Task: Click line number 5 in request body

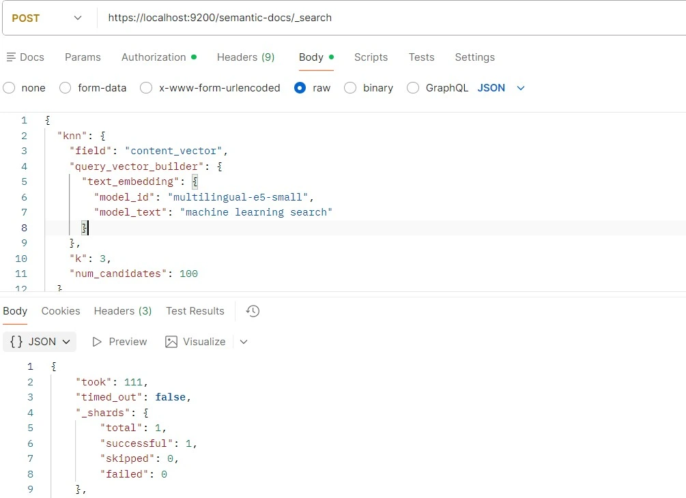Action: (x=24, y=181)
